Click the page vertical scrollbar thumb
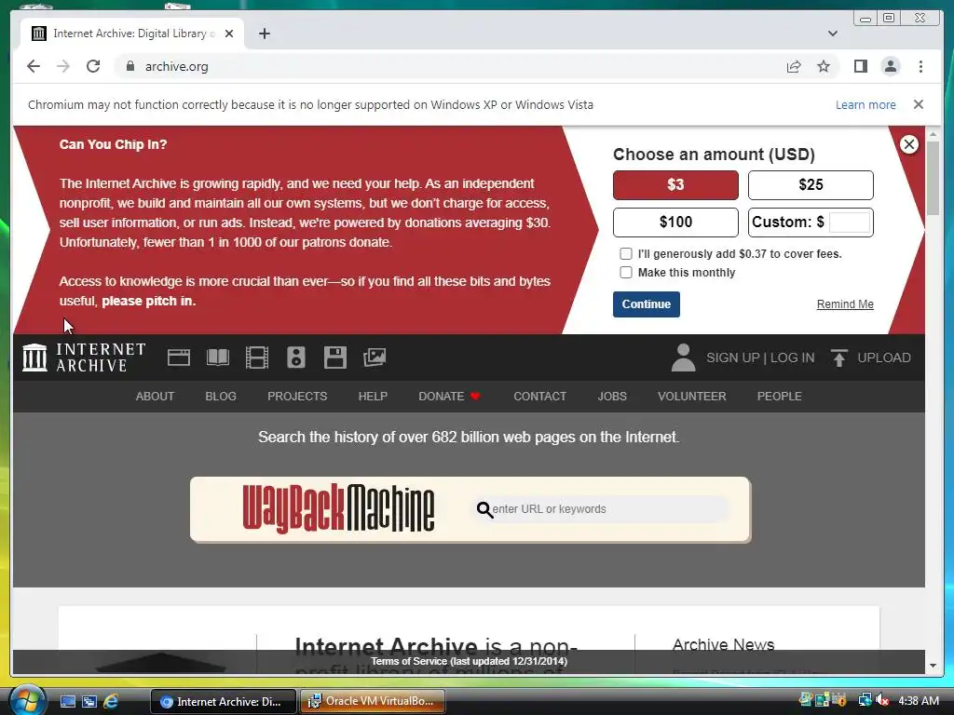The image size is (954, 715). pyautogui.click(x=933, y=178)
